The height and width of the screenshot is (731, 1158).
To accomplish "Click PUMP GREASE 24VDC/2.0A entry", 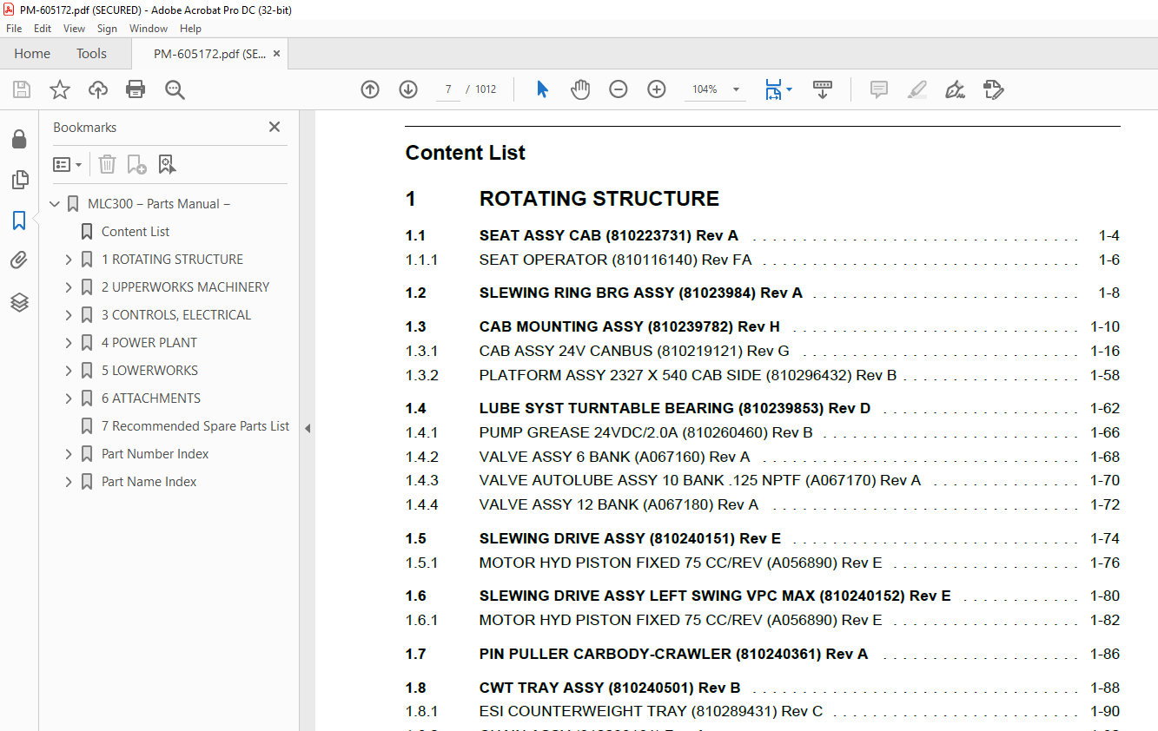I will [646, 432].
